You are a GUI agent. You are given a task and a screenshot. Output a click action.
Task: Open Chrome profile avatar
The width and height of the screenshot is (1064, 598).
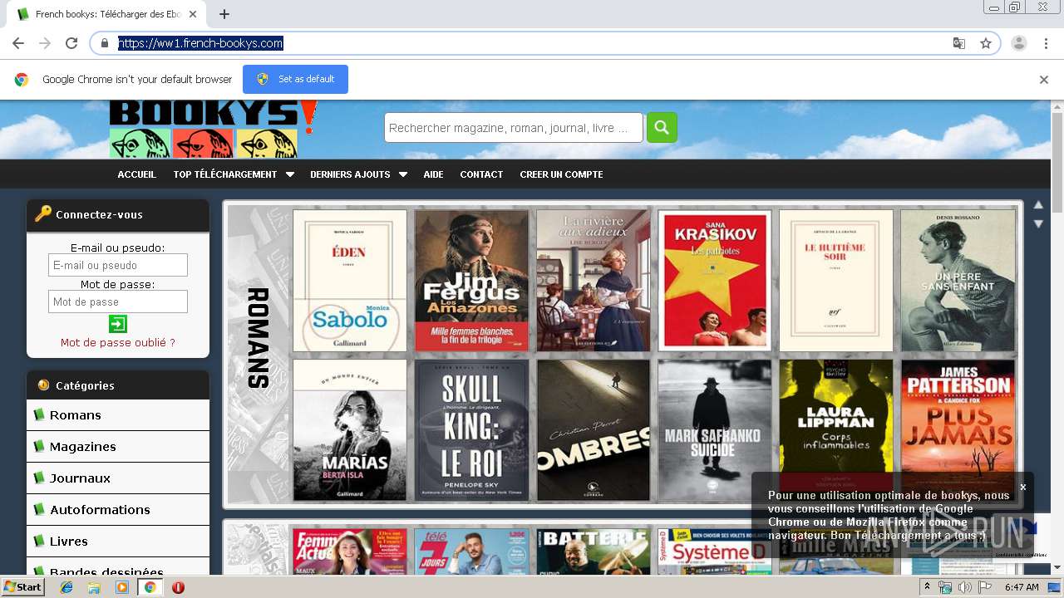coord(1018,43)
